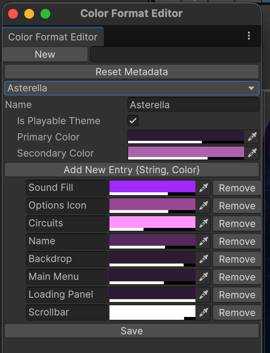Screen dimensions: 270x353
Task: Save the color format
Action: tap(131, 331)
